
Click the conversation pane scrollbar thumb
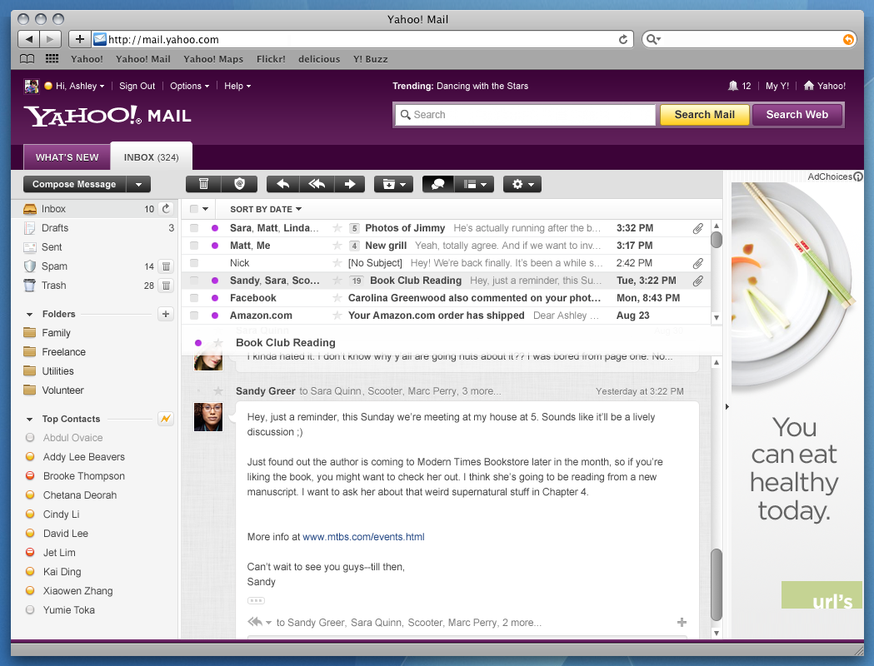717,584
